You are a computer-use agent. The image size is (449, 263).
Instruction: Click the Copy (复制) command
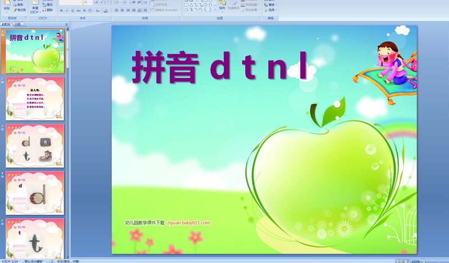coord(18,5)
